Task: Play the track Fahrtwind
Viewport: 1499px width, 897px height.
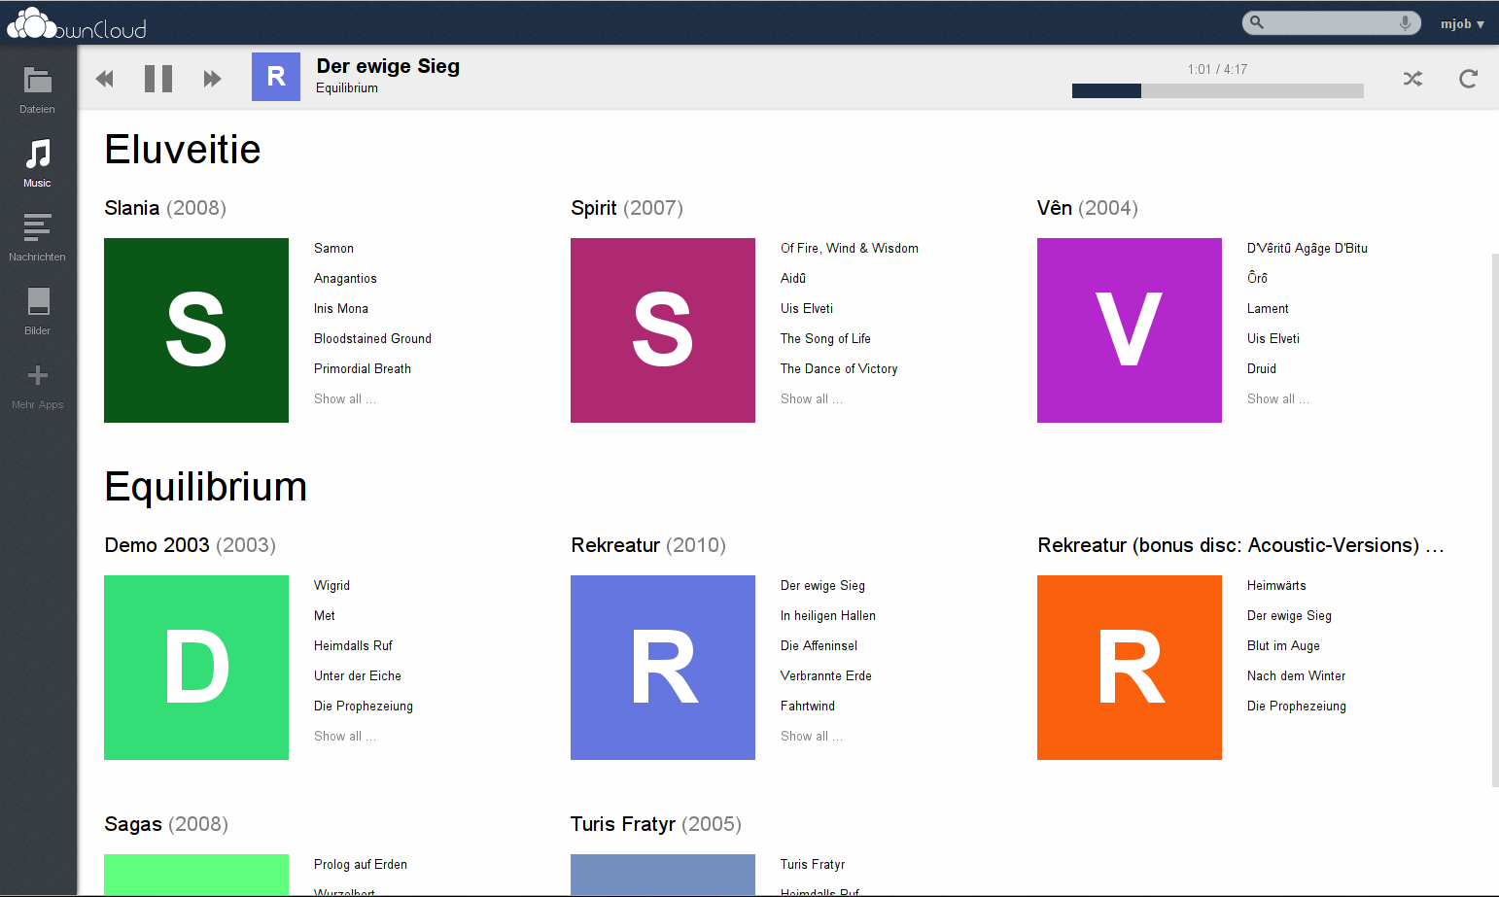Action: (x=808, y=707)
